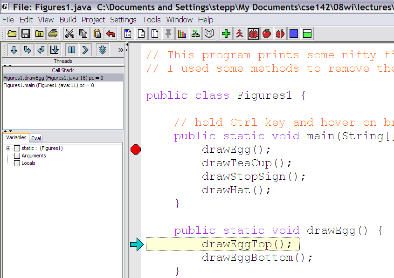Click the blue square toolbar icon

tap(294, 34)
